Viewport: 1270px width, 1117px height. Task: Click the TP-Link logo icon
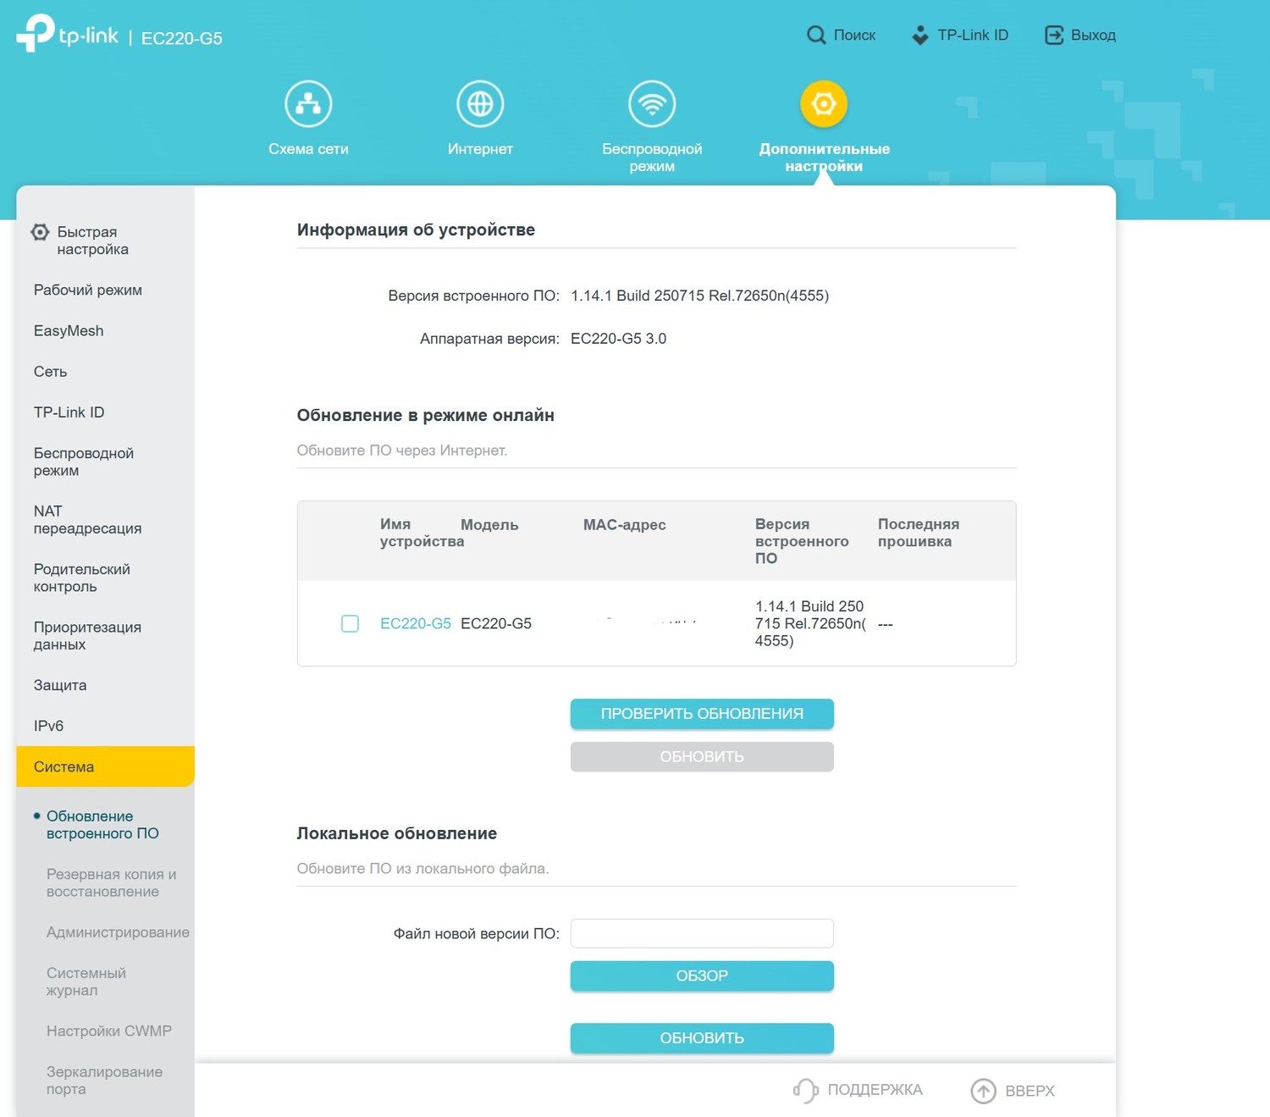tap(36, 34)
